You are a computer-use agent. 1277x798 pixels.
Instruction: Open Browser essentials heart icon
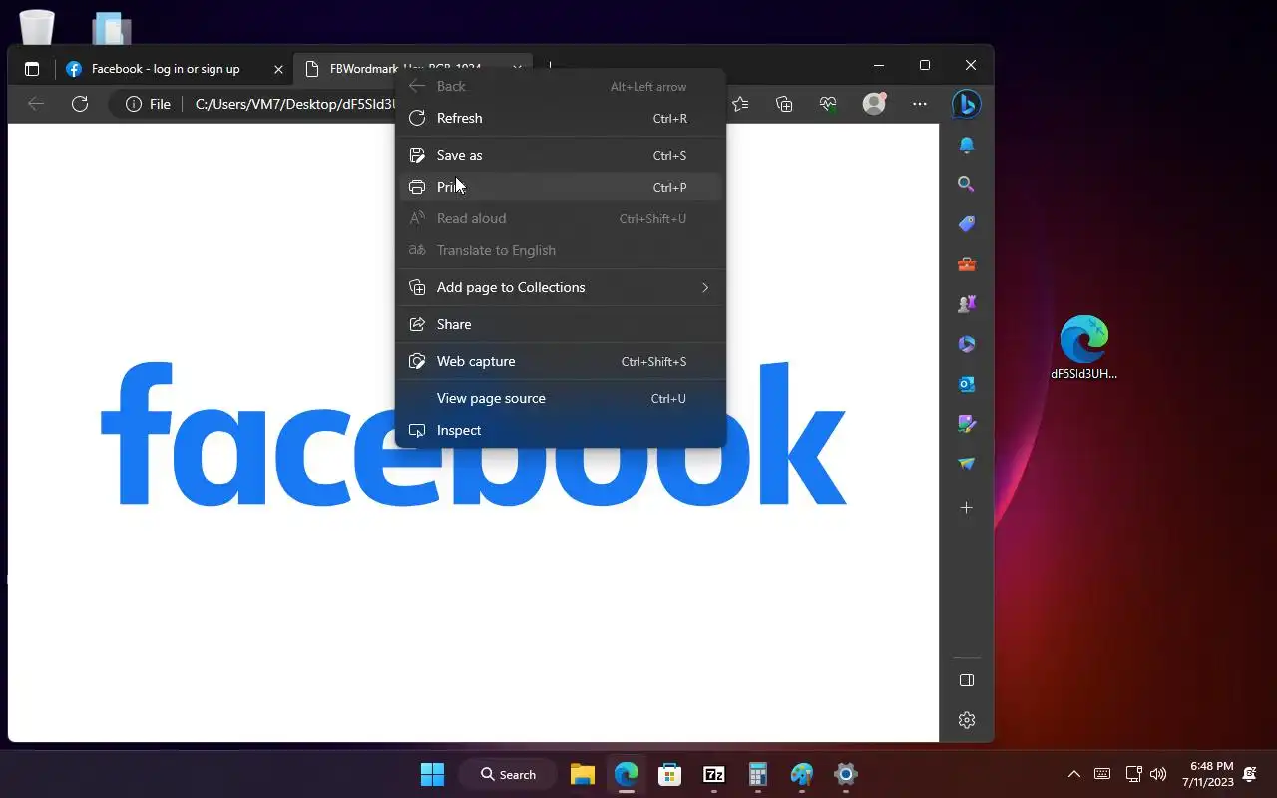pos(828,104)
